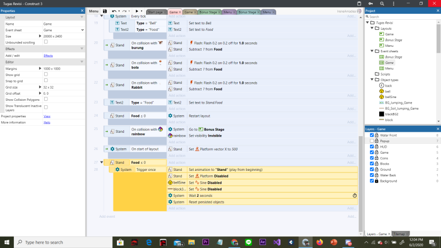Select the bell object type icon
This screenshot has width=441, height=248.
pos(381,91)
